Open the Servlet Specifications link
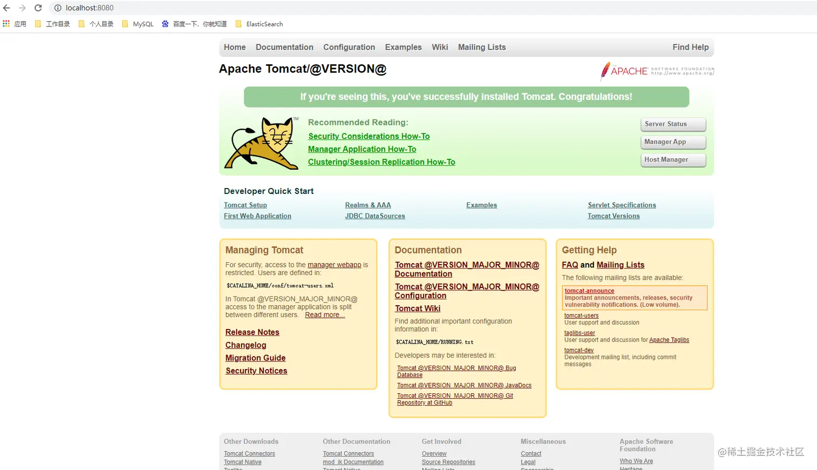 coord(622,205)
